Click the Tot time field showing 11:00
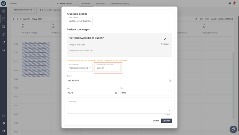This screenshot has height=135, width=239. coord(146,93)
